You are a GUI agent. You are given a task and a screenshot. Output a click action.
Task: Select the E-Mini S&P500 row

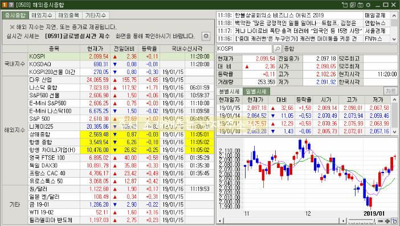point(121,103)
